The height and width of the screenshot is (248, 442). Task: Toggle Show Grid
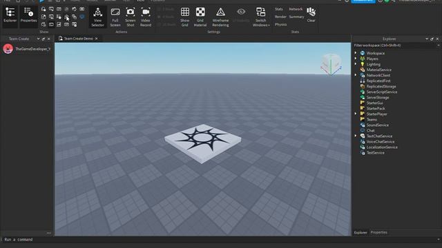coord(185,17)
